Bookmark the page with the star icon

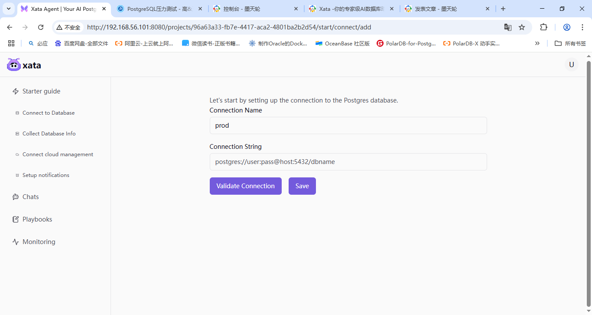pyautogui.click(x=521, y=27)
